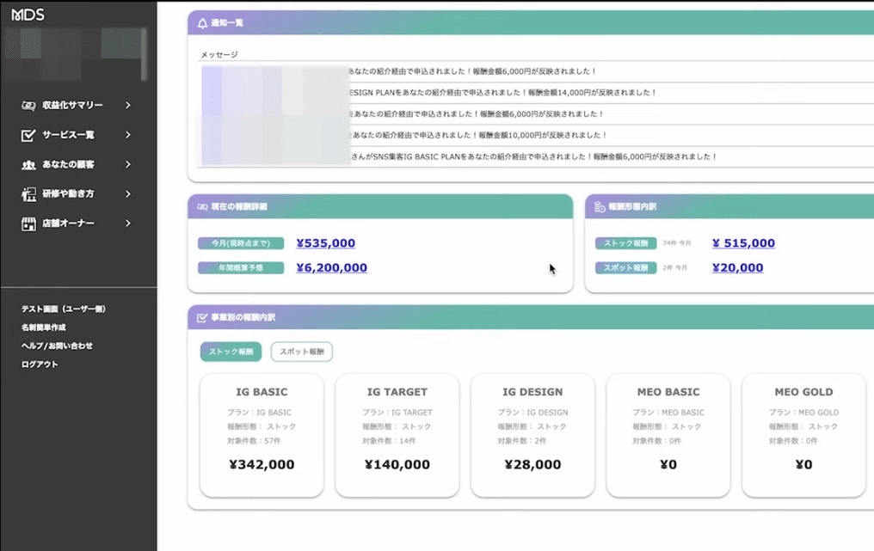Open the ¥6,200,000 annual estimate link
The width and height of the screenshot is (874, 551).
tap(331, 267)
